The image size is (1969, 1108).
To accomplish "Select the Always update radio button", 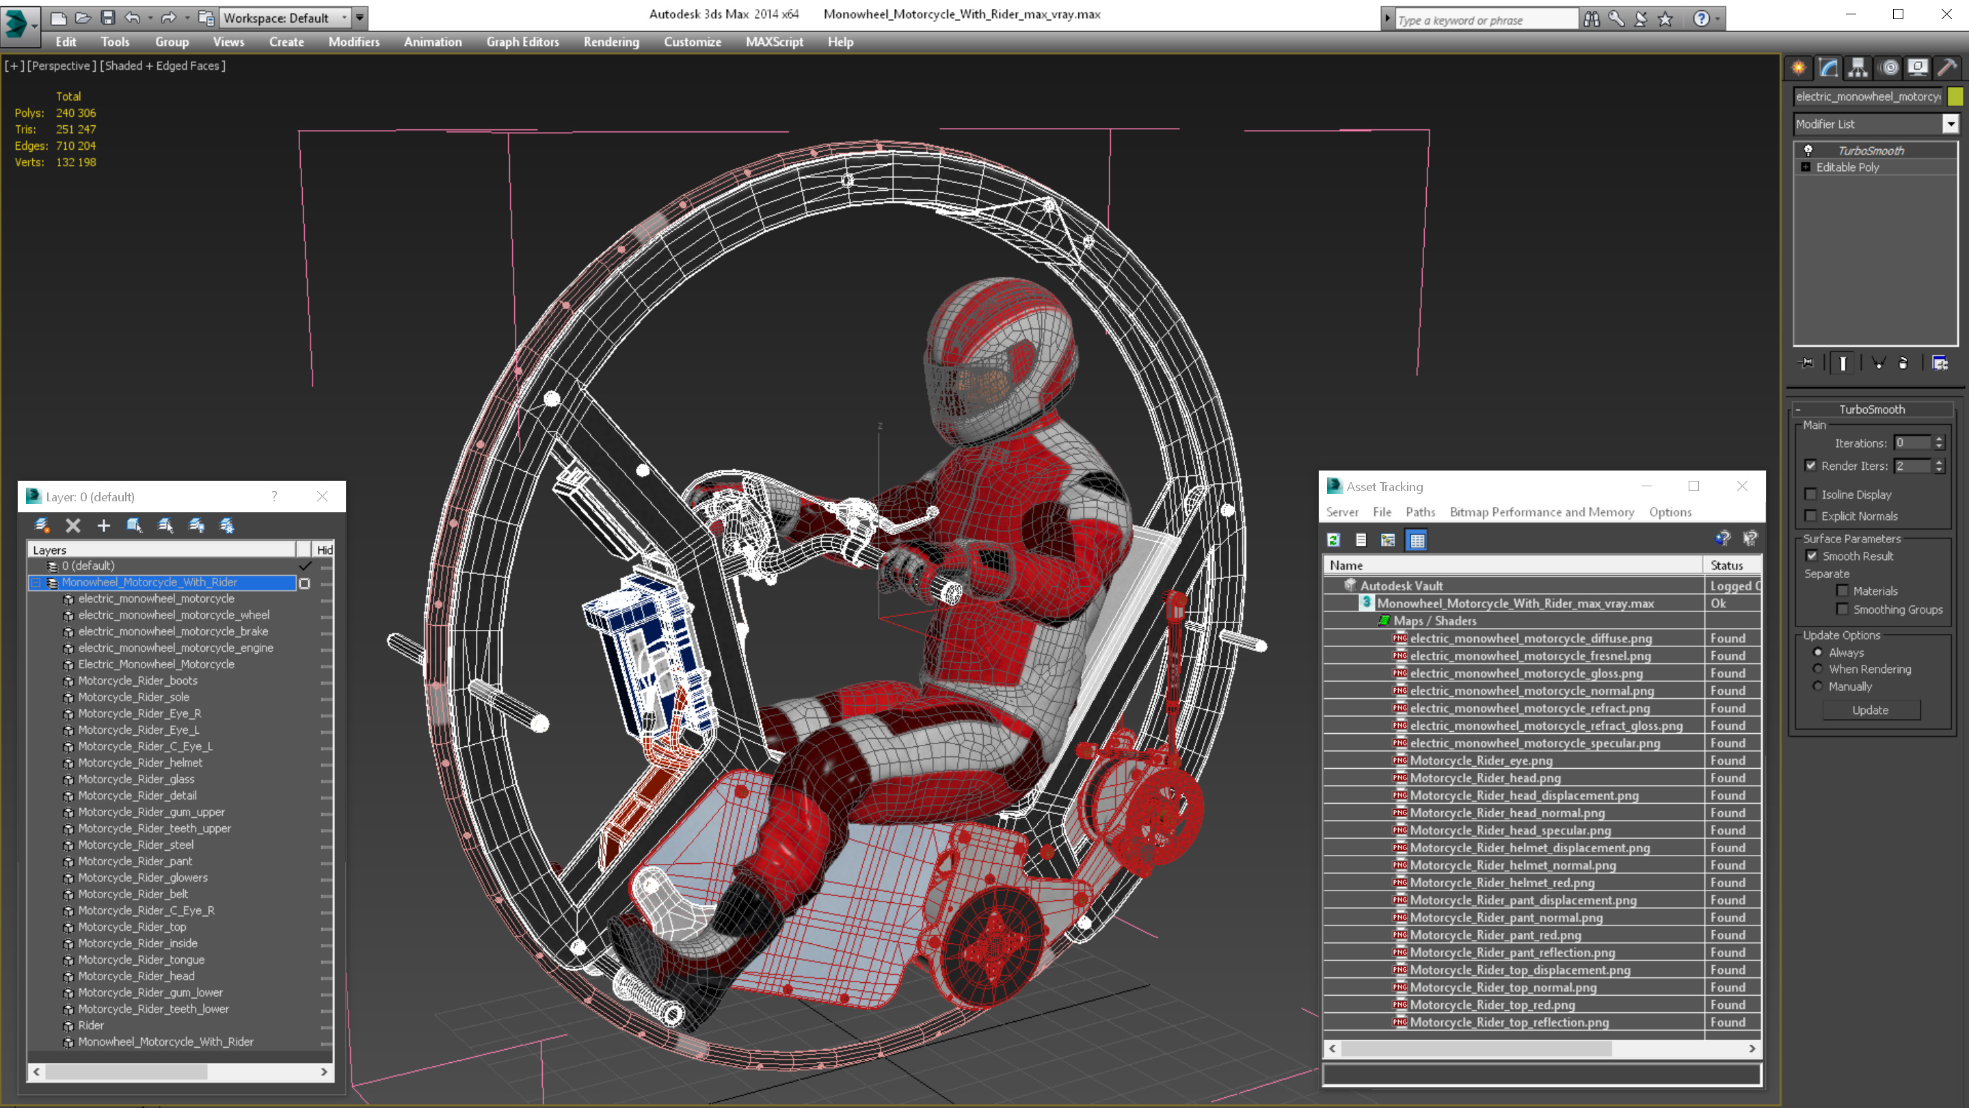I will pyautogui.click(x=1819, y=652).
